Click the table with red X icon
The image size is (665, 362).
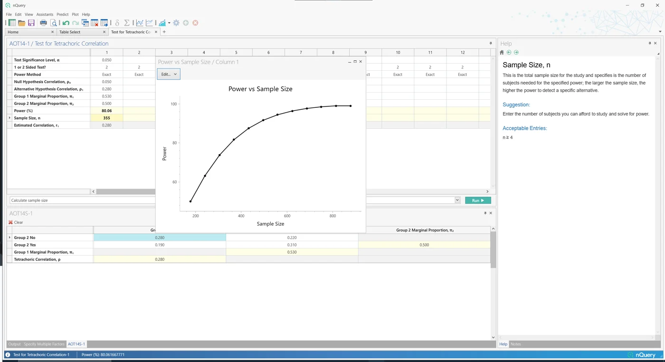pos(95,23)
